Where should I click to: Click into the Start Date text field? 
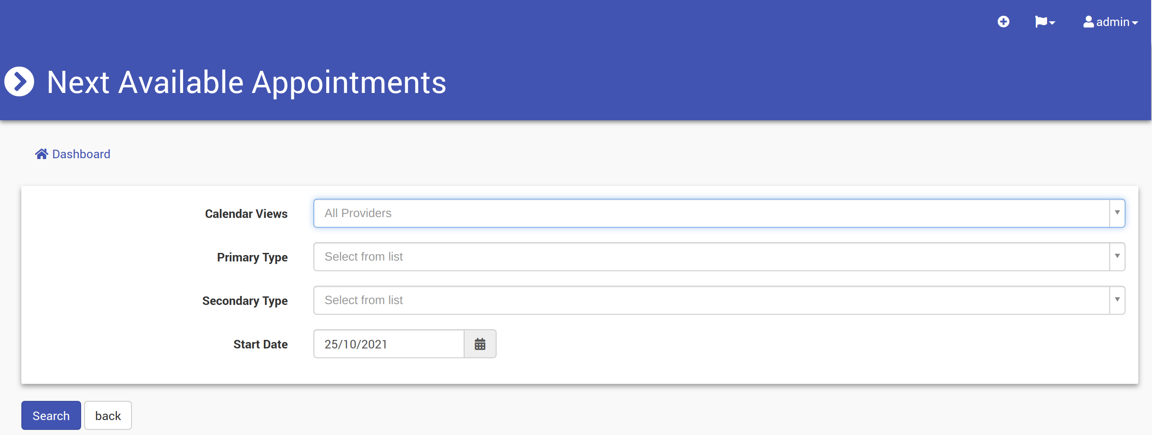389,344
